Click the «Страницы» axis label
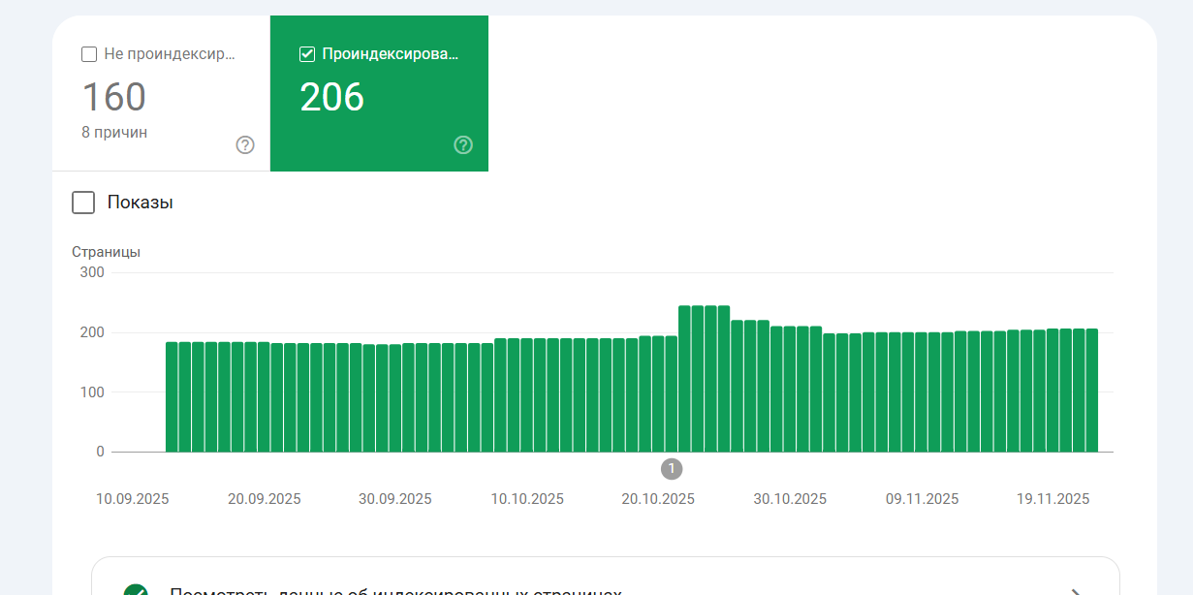 107,252
